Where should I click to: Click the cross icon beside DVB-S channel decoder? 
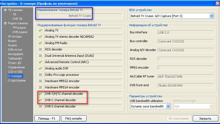[40, 106]
